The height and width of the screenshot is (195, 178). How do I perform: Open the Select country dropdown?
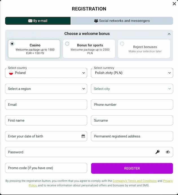tap(46, 73)
